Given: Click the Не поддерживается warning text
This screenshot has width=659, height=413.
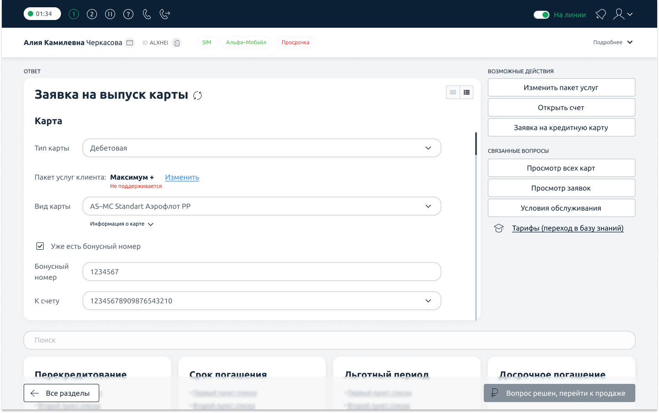Looking at the screenshot, I should [x=136, y=186].
